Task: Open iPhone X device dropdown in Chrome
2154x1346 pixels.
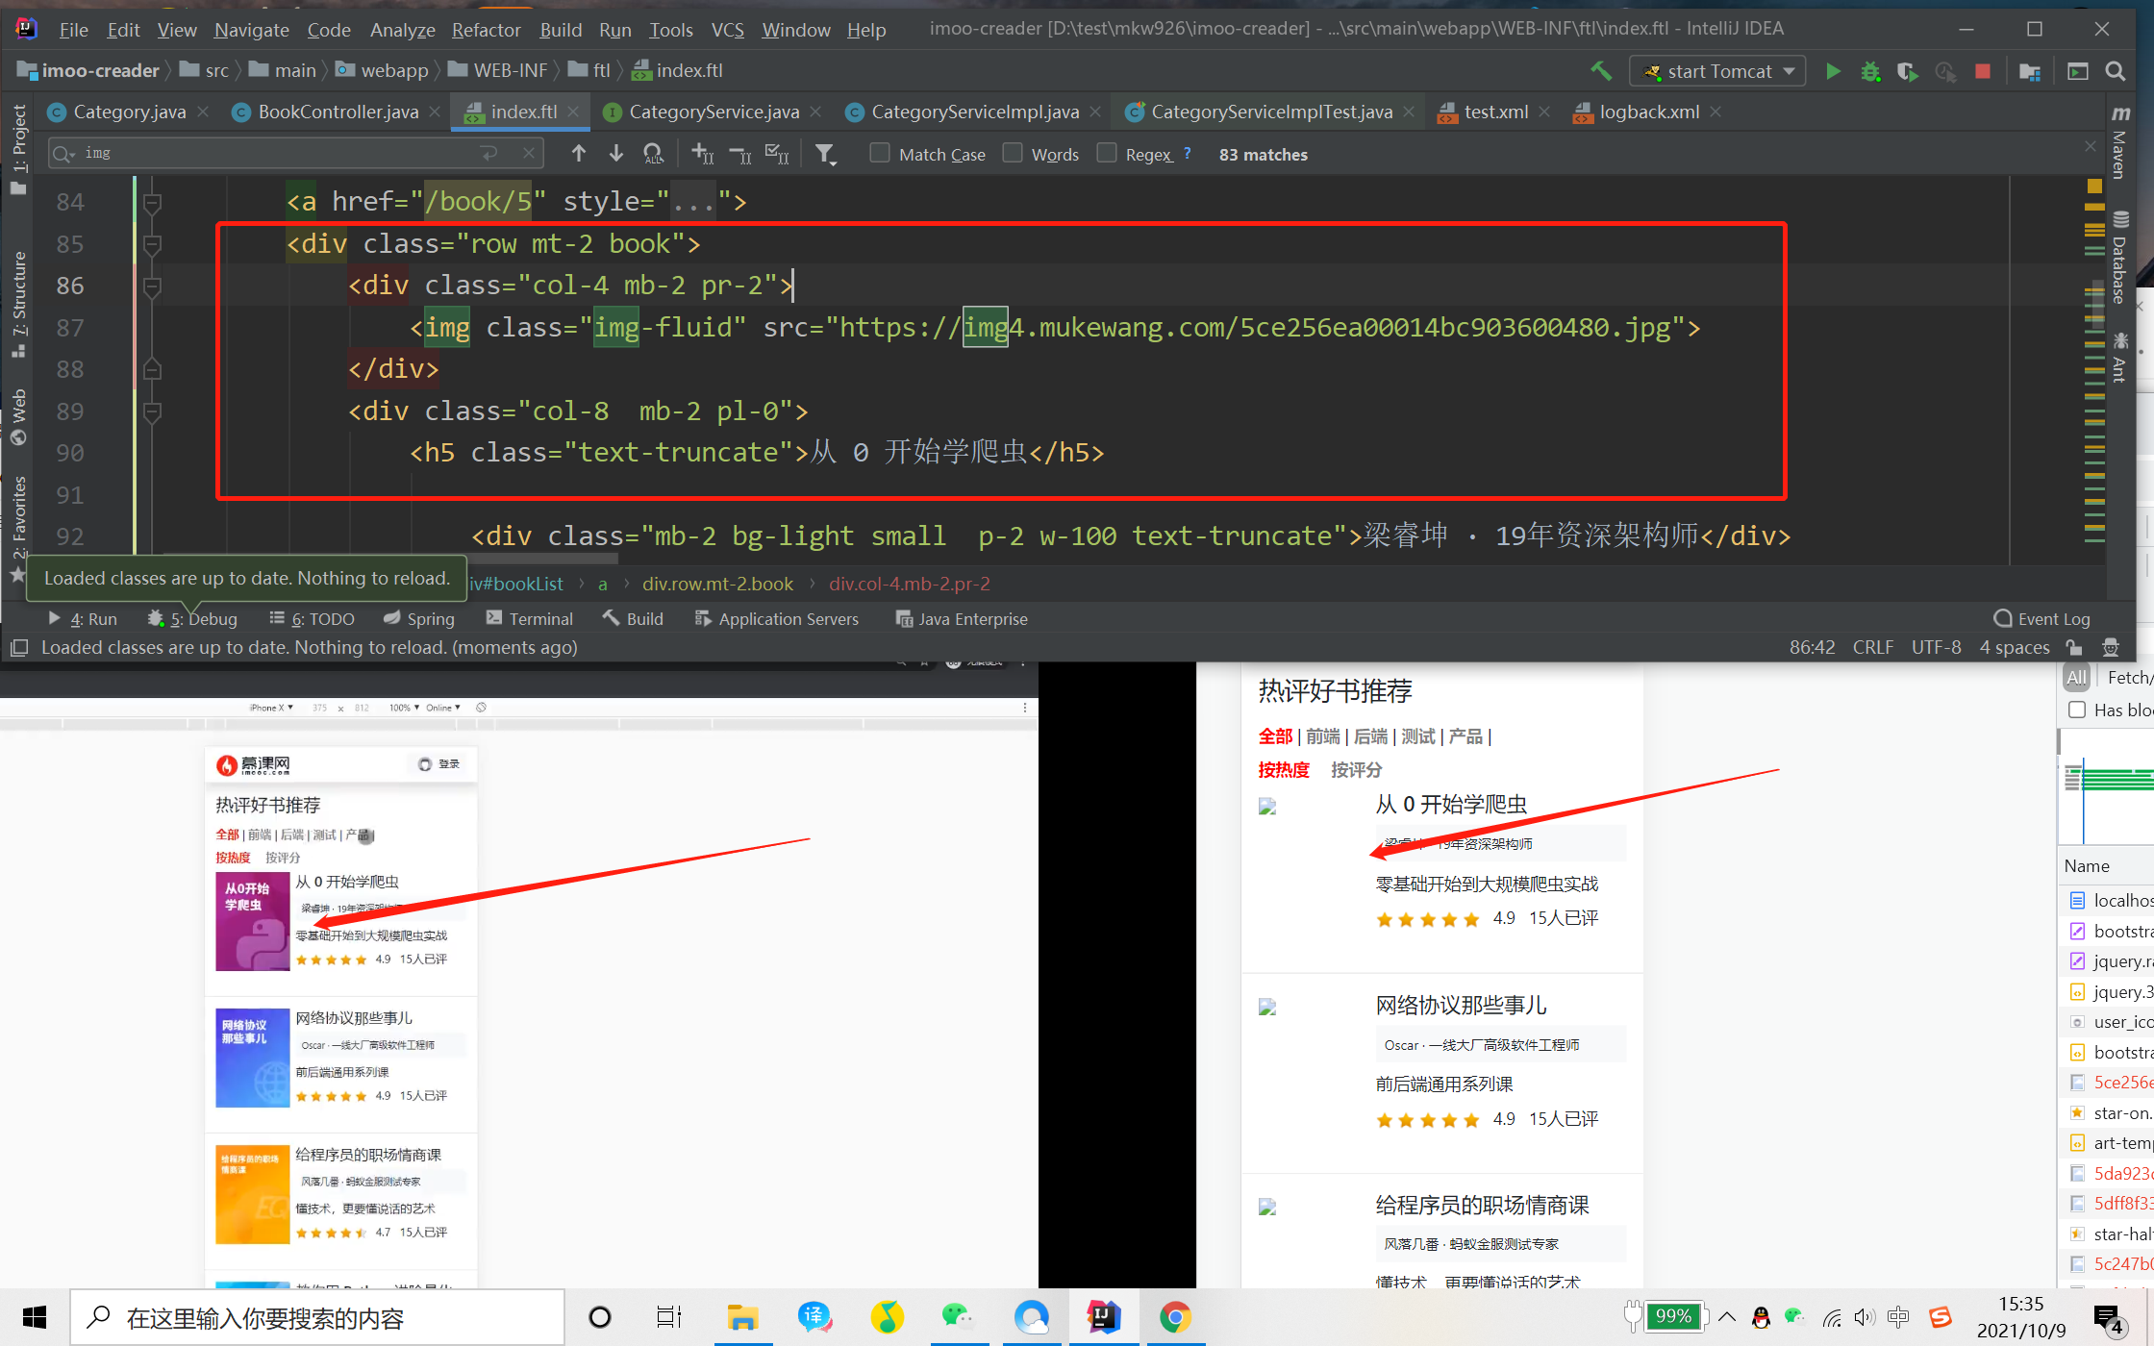Action: 271,708
